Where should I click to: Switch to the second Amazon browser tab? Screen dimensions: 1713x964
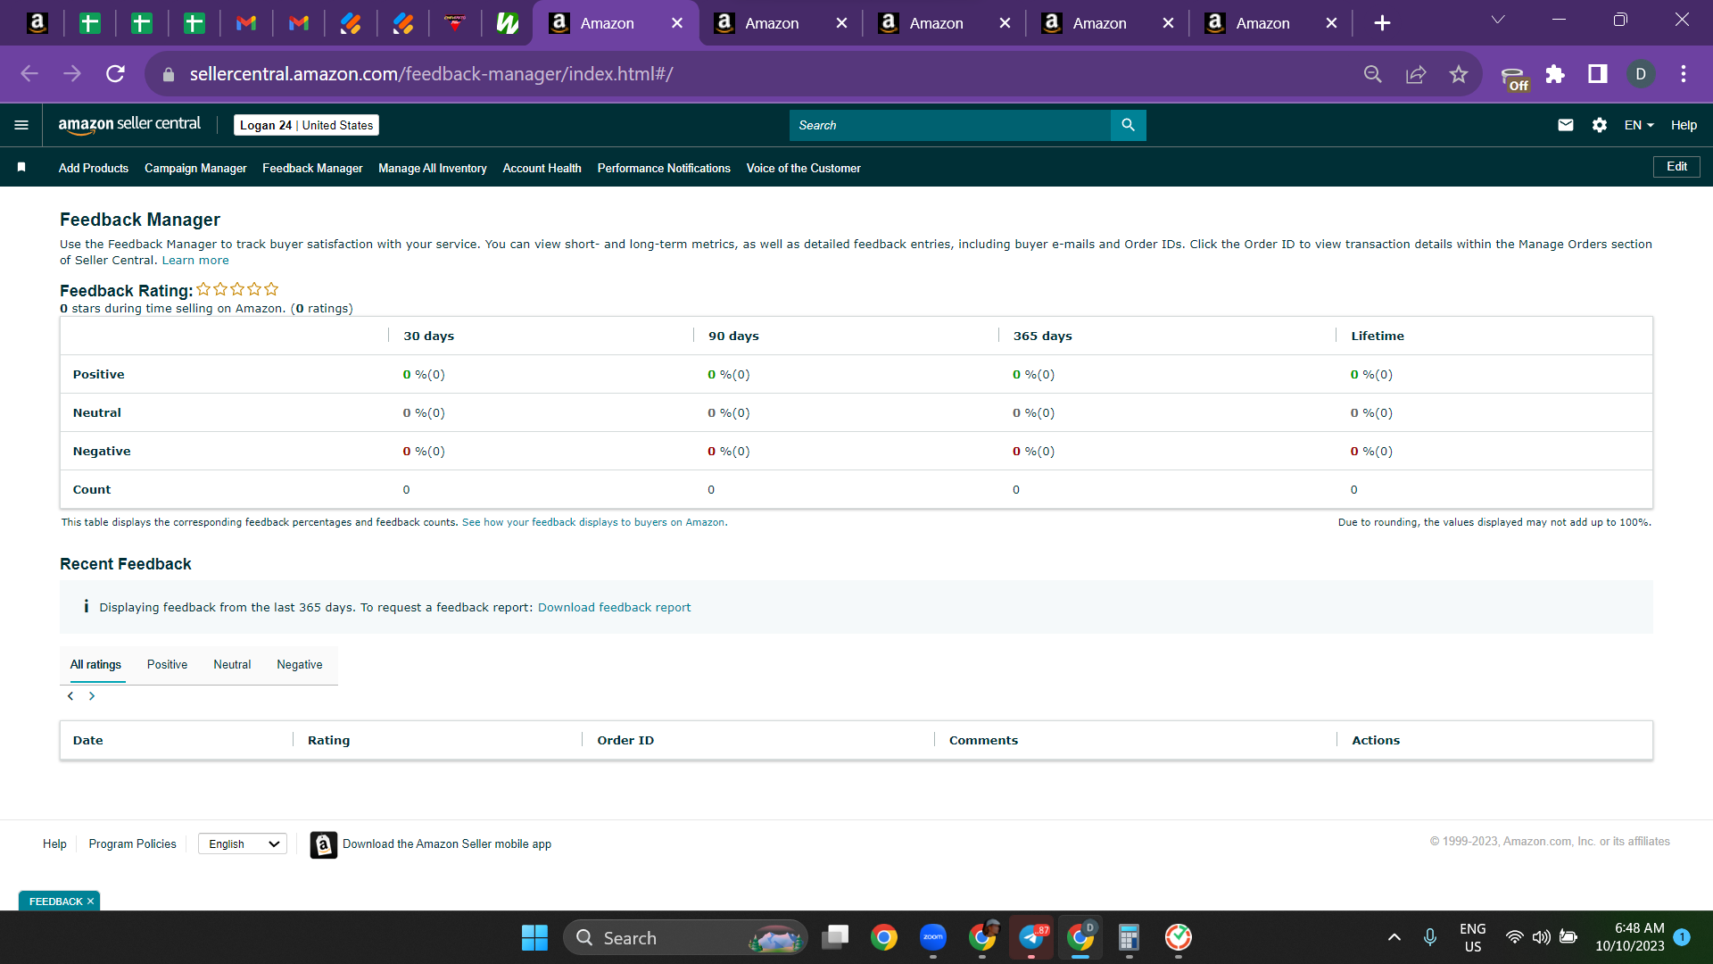772,23
